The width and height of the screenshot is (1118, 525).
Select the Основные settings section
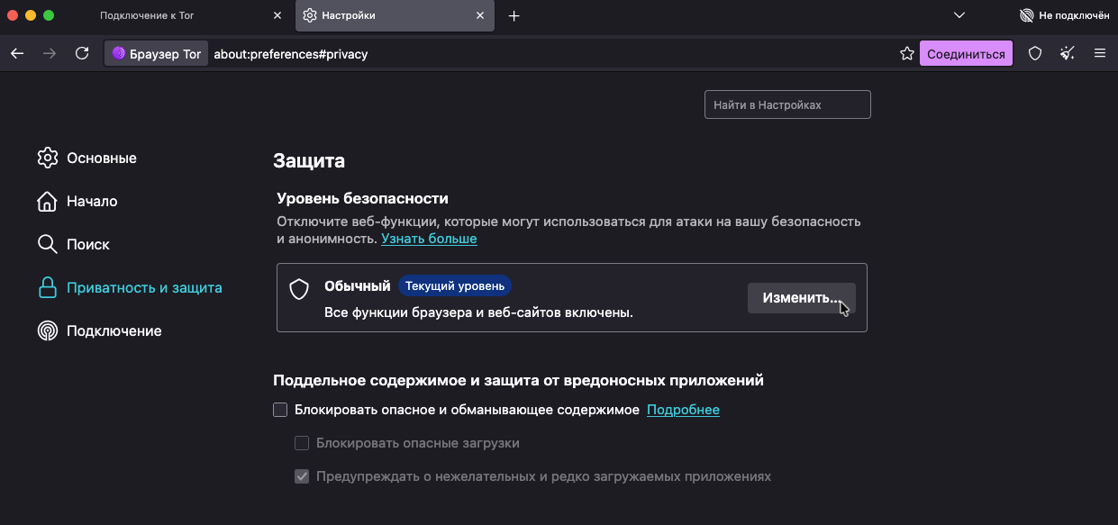point(101,158)
